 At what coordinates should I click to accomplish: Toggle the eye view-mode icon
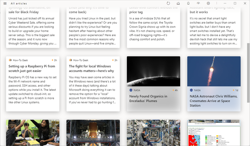pyautogui.click(x=198, y=3)
